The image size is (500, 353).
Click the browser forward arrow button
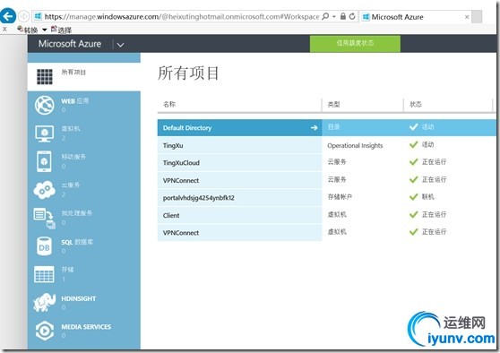24,16
